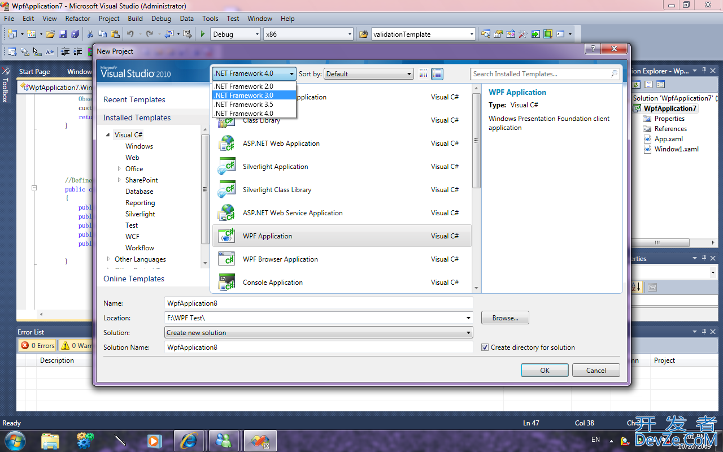Viewport: 723px width, 452px height.
Task: Click the project Name input field
Action: point(319,303)
